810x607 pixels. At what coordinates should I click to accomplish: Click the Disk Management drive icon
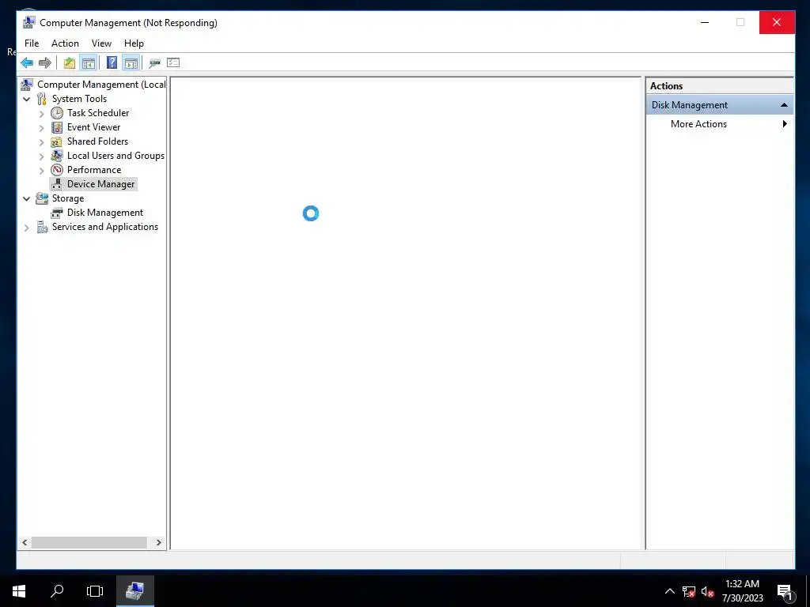coord(57,213)
